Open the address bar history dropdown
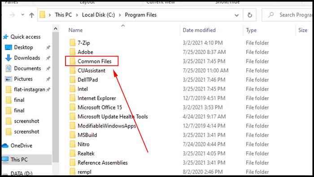 [236, 15]
